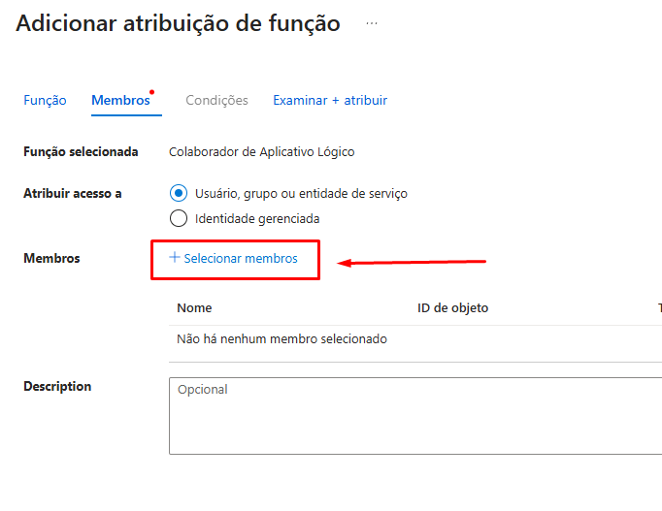Choose the Identidade gerenciada radio button

pos(178,218)
